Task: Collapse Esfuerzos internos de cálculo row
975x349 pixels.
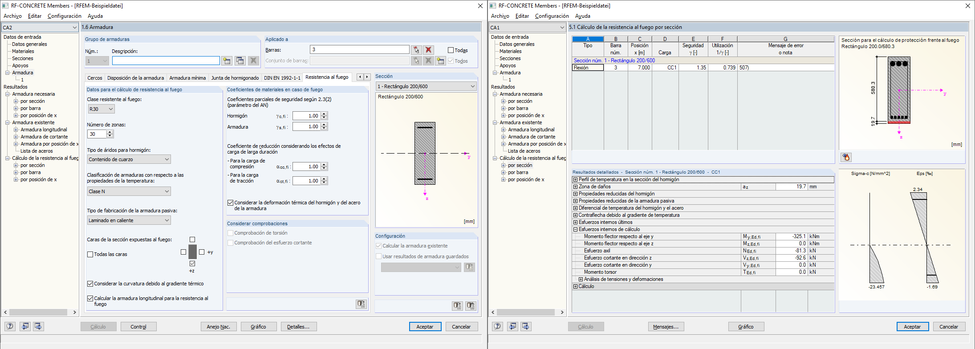Action: click(x=575, y=230)
